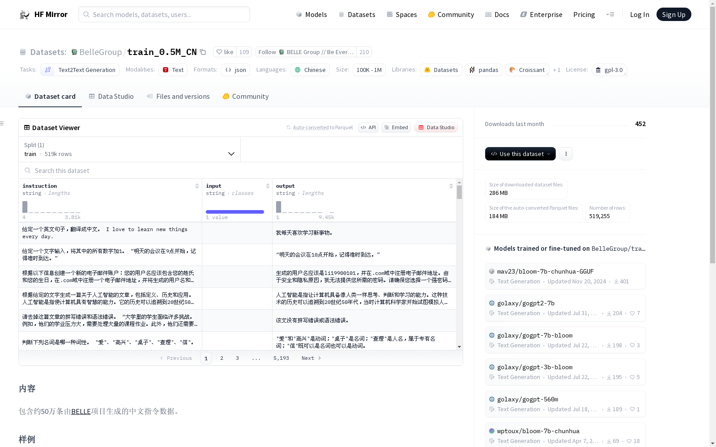Click the table scrollbar down arrow
Viewport: 716px width, 447px height.
coord(459,347)
